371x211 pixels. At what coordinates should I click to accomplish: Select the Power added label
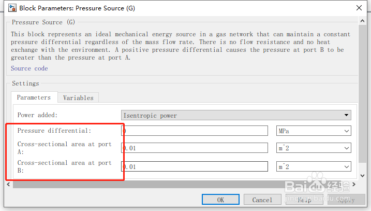38,115
